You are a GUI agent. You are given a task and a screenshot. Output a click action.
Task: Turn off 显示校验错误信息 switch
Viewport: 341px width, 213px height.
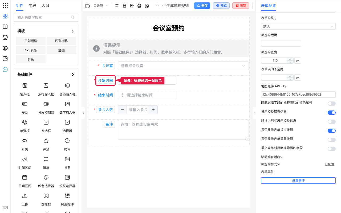332,113
